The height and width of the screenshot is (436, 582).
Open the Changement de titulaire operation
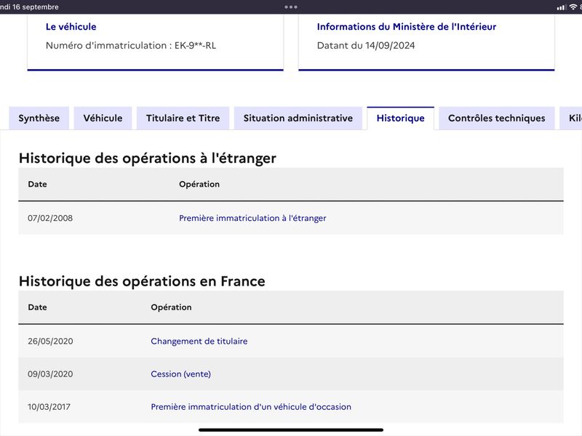[199, 341]
